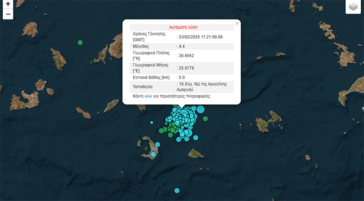
Task: Click the magnitude value 4.4 in popup
Action: coord(182,46)
